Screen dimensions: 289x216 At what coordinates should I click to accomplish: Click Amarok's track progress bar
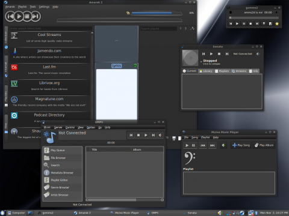[120, 20]
